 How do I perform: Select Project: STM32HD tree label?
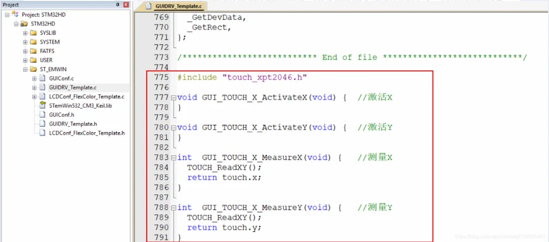(43, 15)
